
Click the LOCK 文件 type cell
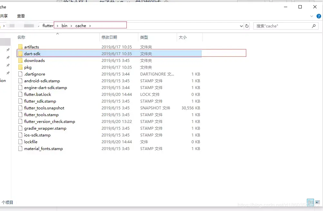coord(150,94)
